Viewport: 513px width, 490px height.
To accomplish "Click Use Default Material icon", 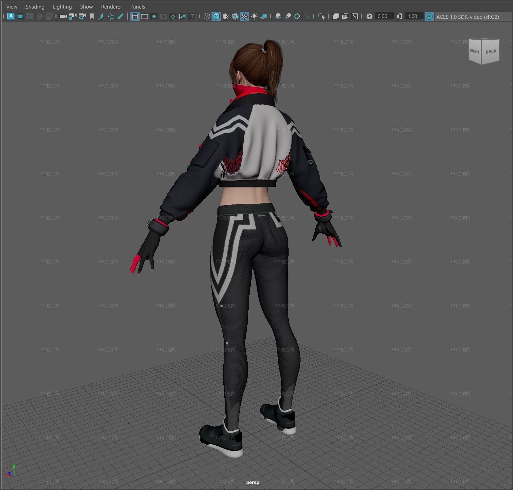I will [x=226, y=16].
